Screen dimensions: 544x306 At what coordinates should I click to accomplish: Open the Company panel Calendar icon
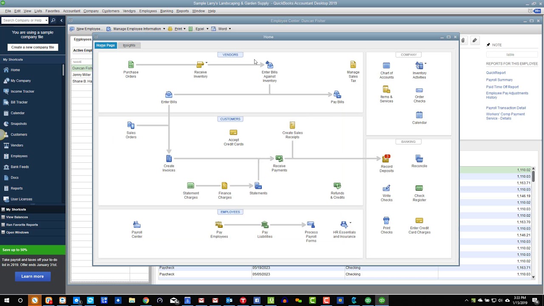click(x=419, y=115)
